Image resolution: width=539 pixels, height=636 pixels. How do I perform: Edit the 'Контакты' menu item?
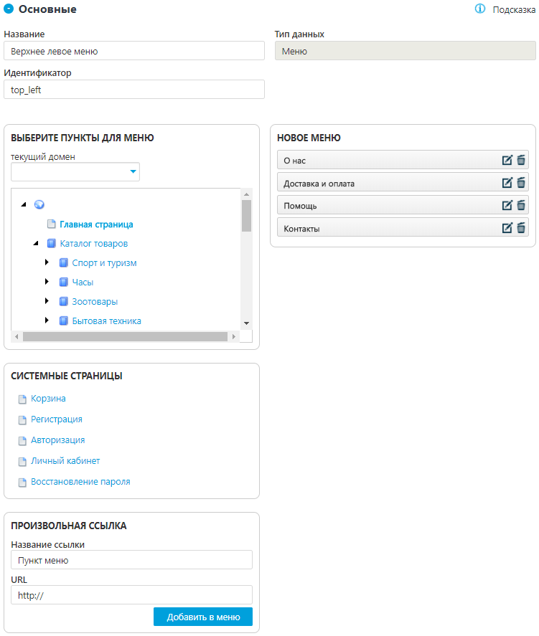507,228
